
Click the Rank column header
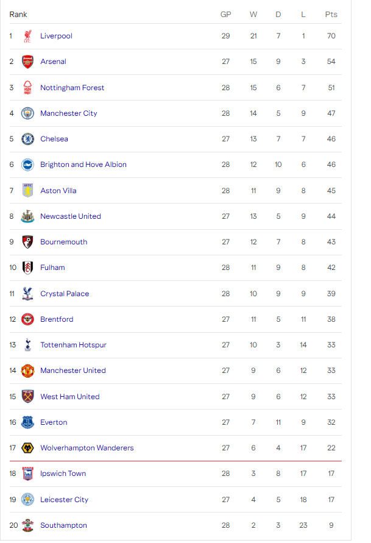[18, 14]
